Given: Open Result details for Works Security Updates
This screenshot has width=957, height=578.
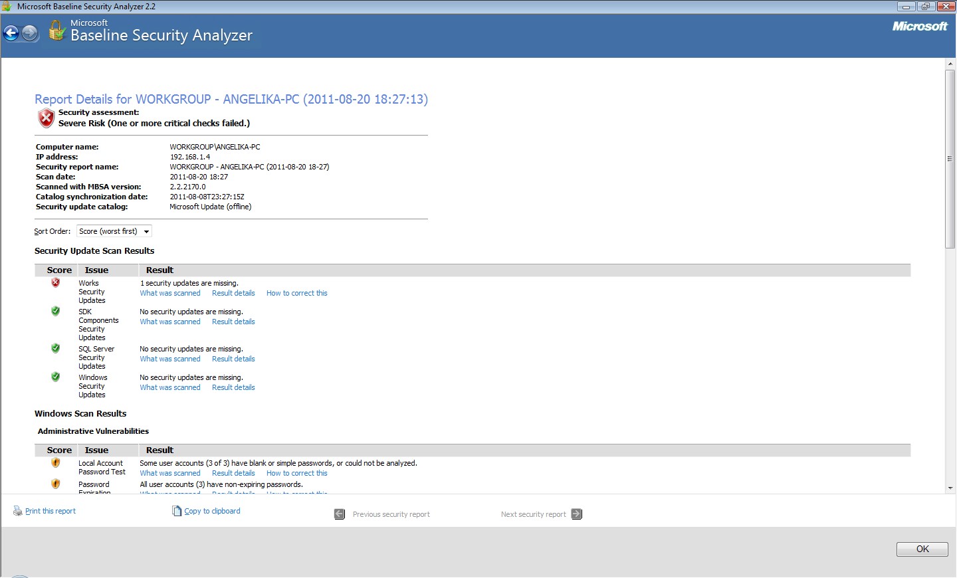Looking at the screenshot, I should point(233,293).
